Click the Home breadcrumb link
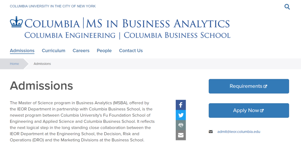301x144 pixels. 14,64
